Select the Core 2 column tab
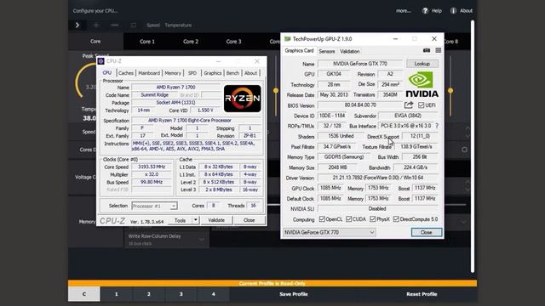This screenshot has width=545, height=306. click(191, 42)
